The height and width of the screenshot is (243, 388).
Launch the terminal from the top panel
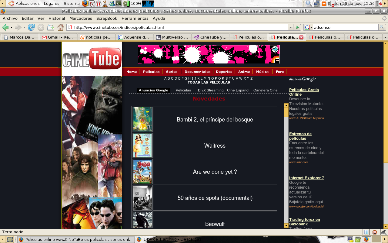click(119, 4)
